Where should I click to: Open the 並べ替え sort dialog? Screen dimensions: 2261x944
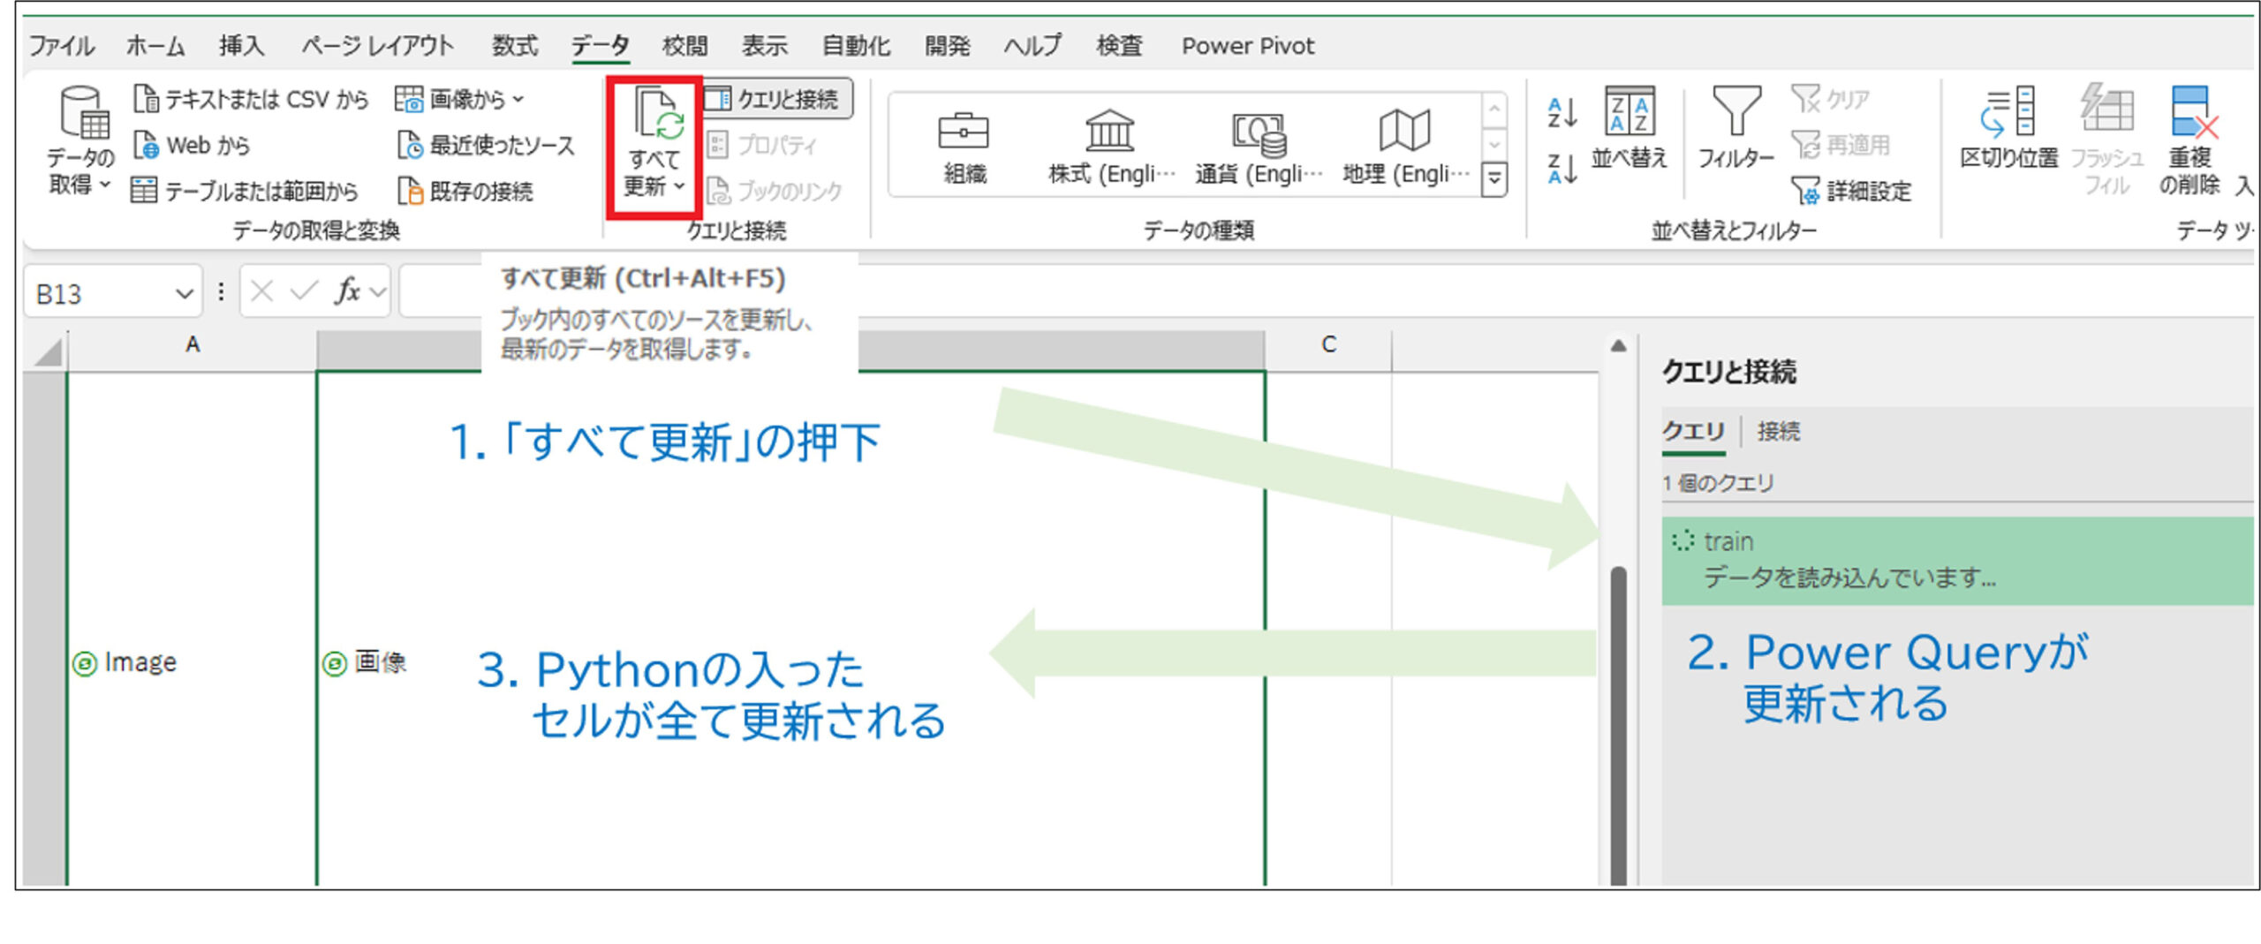pos(1629,128)
